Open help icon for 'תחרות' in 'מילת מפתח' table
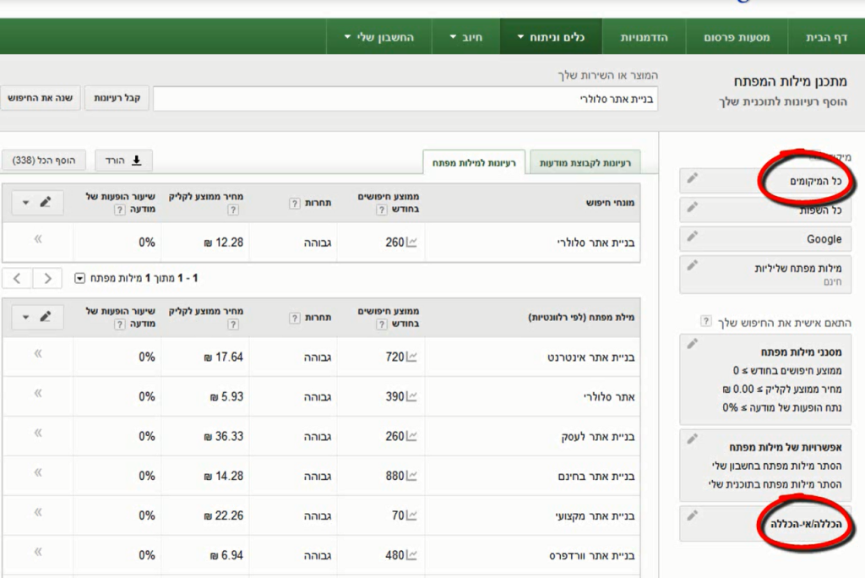The image size is (865, 578). click(295, 318)
